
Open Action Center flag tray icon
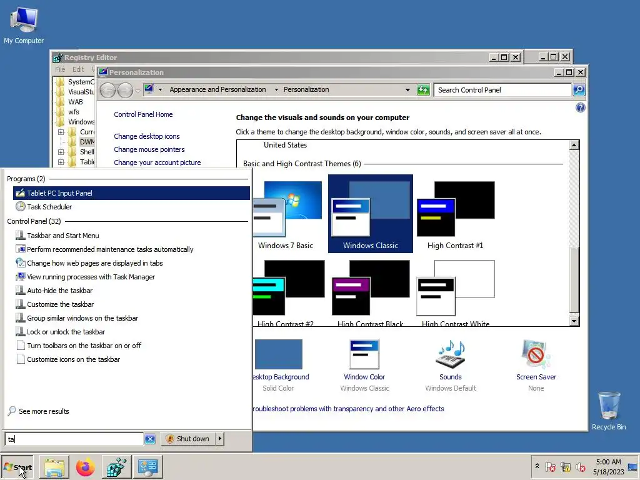click(550, 466)
